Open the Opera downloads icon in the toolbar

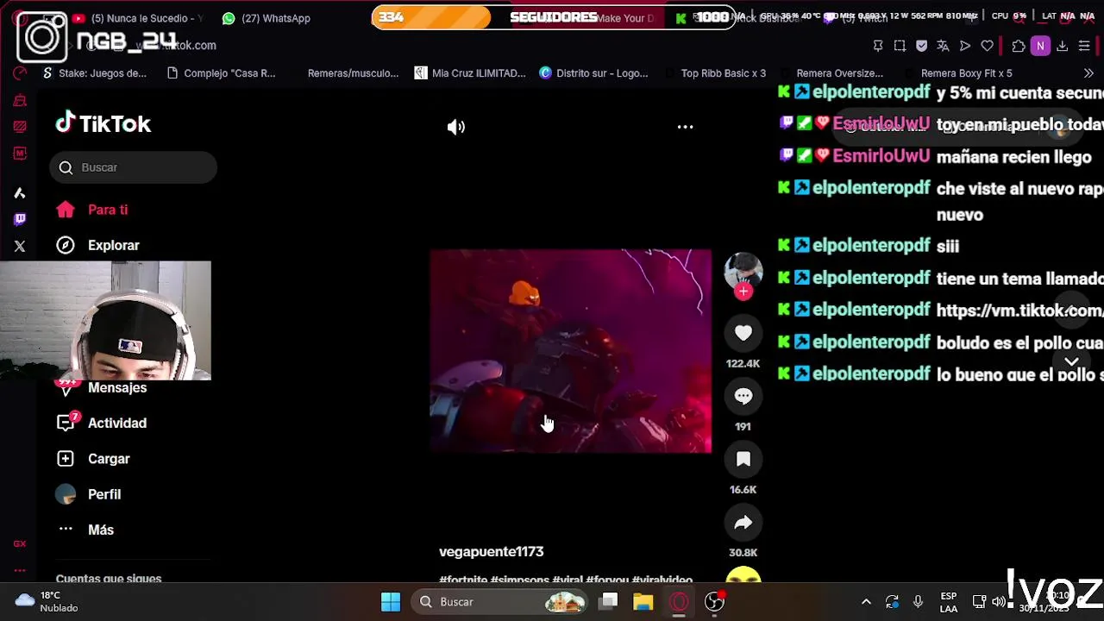click(x=1062, y=46)
